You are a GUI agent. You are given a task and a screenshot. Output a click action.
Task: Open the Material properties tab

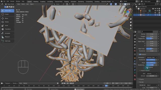pos(135,76)
